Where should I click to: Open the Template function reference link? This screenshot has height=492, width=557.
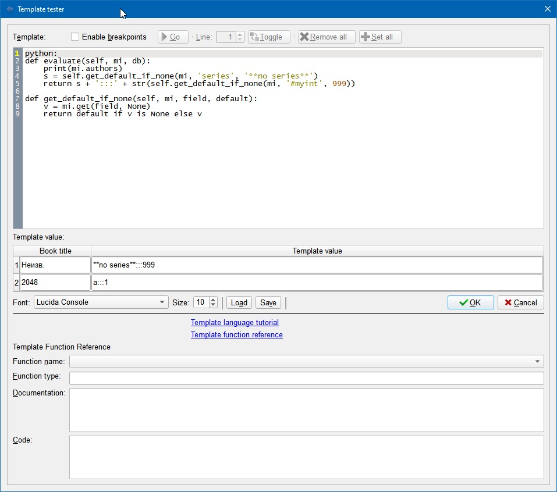click(x=236, y=335)
